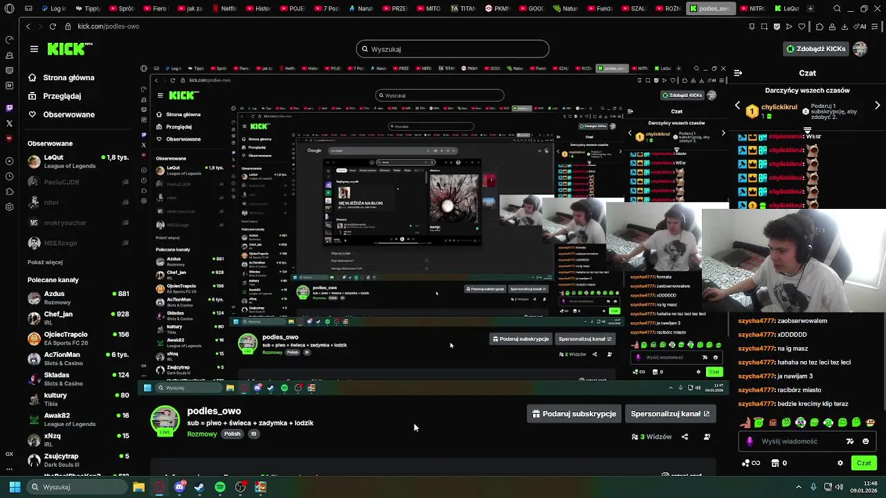Click szycha4777 on 'racibórz miasto' message

coord(757,390)
